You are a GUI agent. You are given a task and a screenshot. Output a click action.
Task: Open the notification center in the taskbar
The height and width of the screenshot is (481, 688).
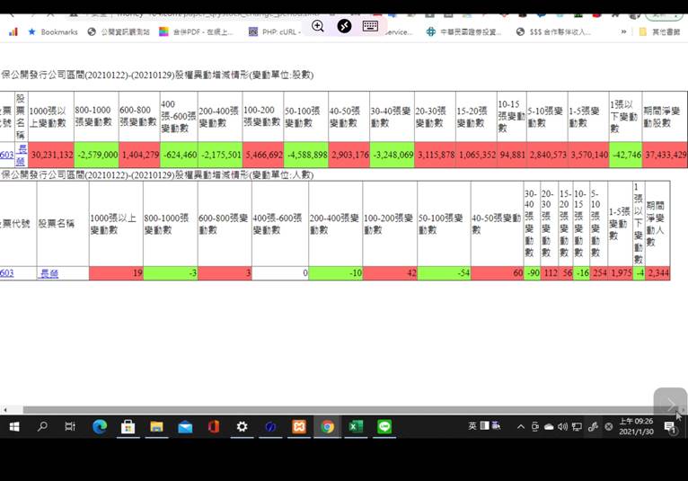[x=670, y=427]
